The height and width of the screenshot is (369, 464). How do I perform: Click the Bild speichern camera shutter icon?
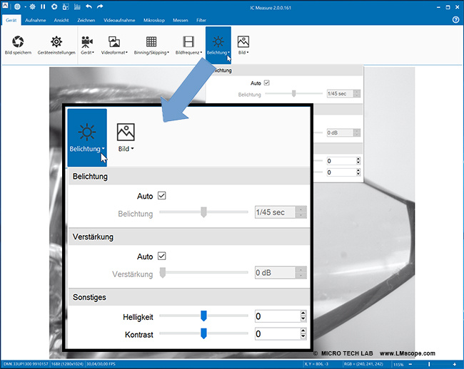19,42
